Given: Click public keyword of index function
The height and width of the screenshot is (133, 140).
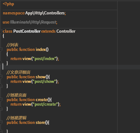Looking at the screenshot, I should coord(13,49).
